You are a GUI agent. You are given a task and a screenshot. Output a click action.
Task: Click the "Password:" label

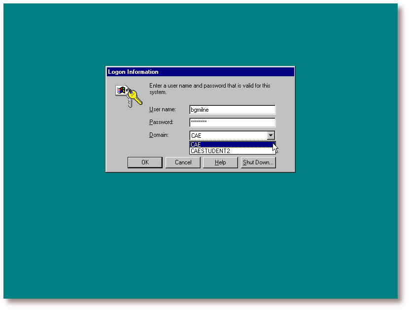(161, 122)
